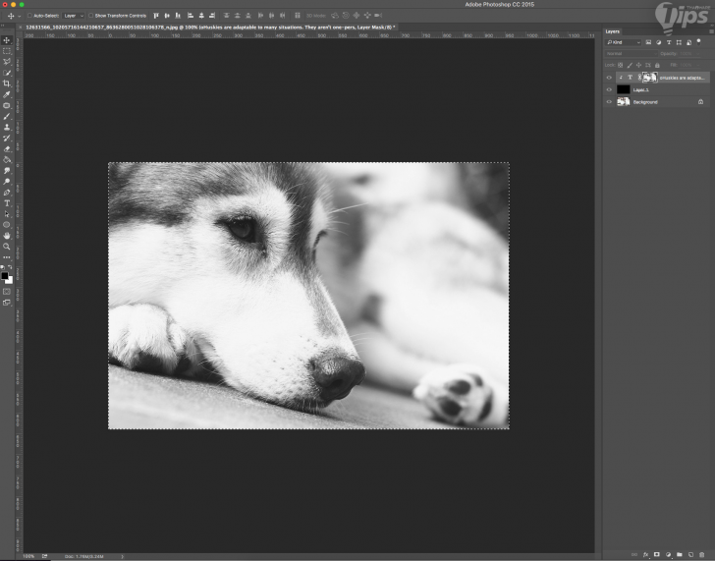Open the Auto-Select Layer dropdown
The height and width of the screenshot is (561, 715).
click(x=74, y=16)
